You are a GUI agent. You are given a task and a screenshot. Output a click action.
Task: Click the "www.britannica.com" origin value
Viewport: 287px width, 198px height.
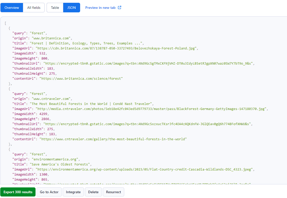click(51, 38)
